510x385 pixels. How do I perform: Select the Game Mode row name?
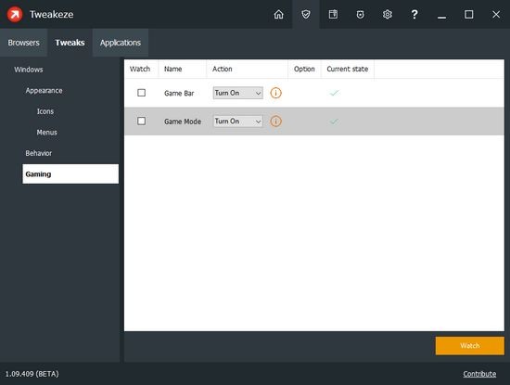coord(183,122)
